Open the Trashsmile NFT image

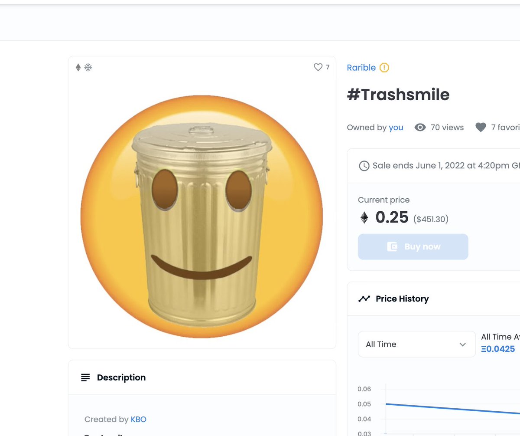click(202, 216)
